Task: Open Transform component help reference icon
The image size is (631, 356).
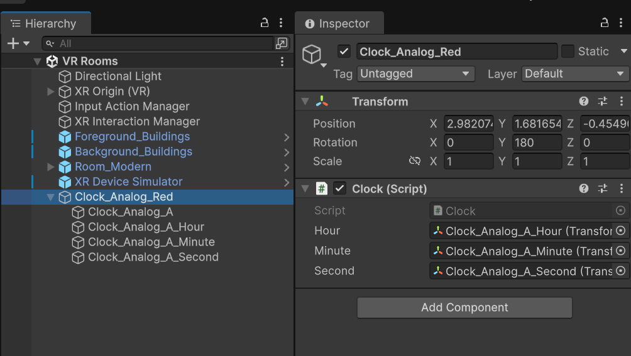Action: click(584, 102)
